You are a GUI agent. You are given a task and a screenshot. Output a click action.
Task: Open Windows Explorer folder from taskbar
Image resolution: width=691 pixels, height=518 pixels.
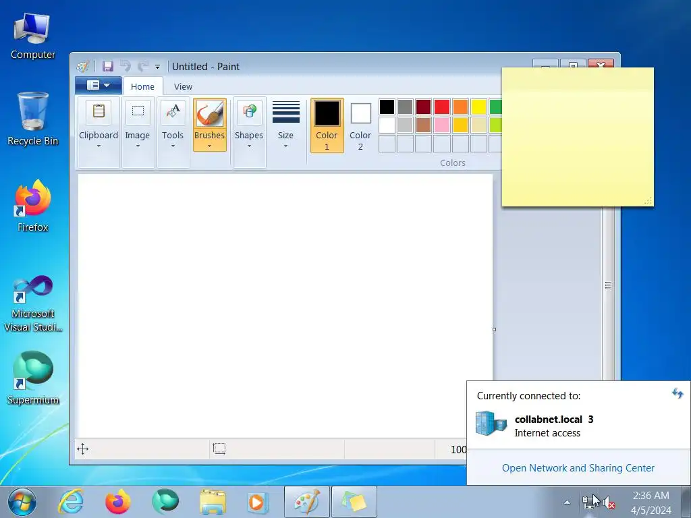click(x=213, y=502)
